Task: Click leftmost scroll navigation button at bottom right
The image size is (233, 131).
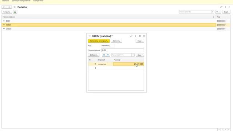Action: coord(219,130)
